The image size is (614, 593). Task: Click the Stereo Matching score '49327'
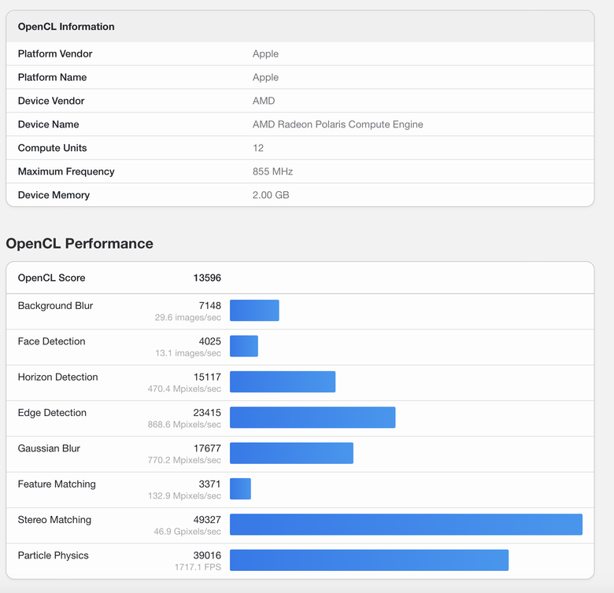coord(207,519)
